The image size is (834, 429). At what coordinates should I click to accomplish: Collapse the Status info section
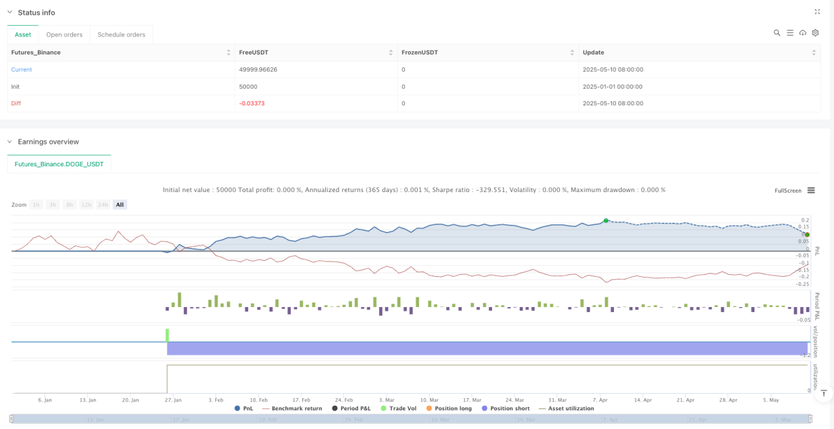[10, 12]
